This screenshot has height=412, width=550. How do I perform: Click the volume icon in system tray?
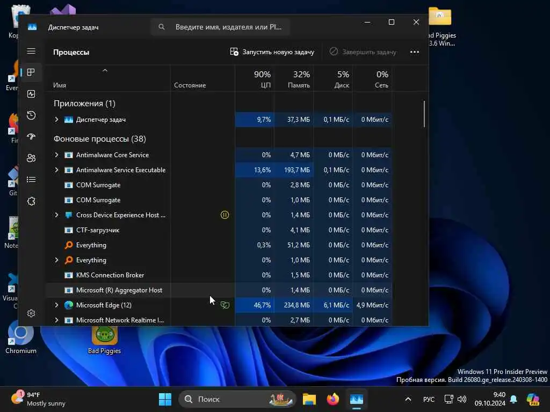click(x=462, y=399)
